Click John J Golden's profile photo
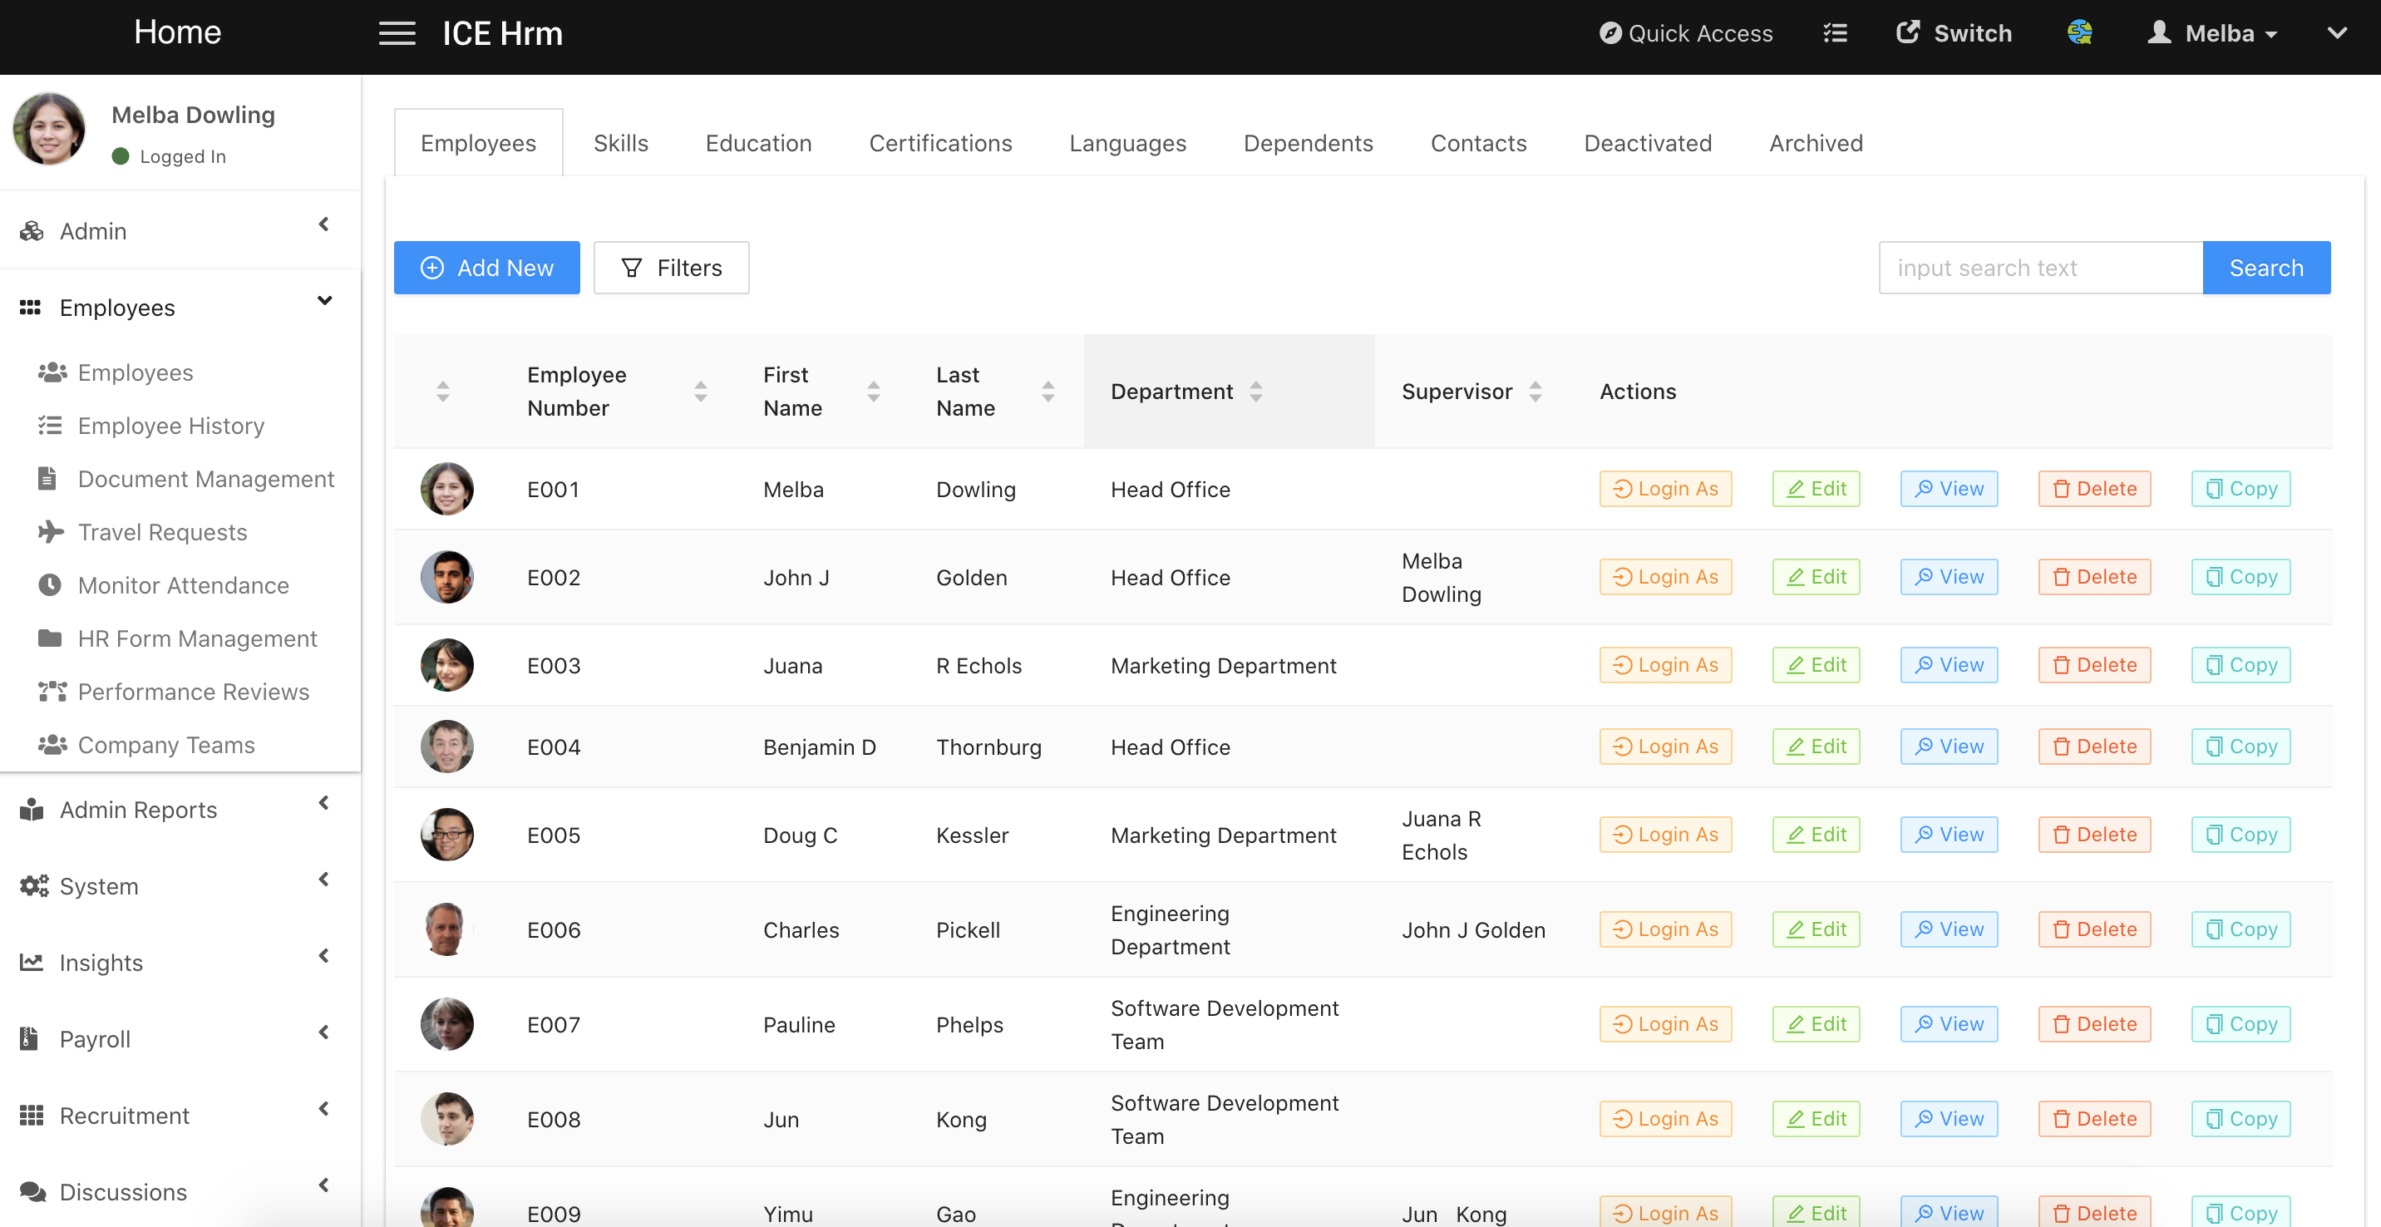2381x1227 pixels. pyautogui.click(x=446, y=578)
